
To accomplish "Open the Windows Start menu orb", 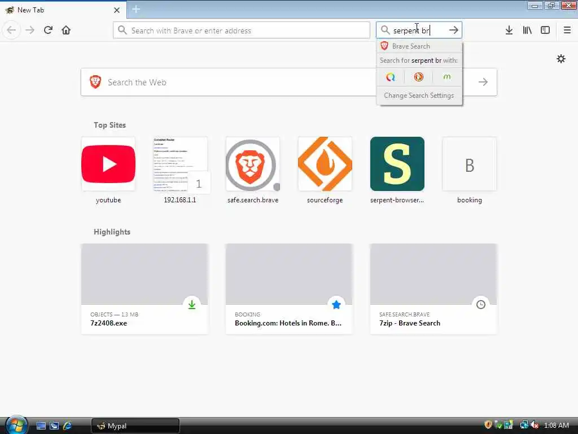I will 16,426.
